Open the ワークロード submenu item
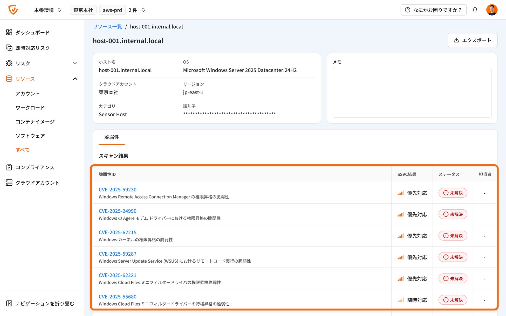 click(30, 108)
